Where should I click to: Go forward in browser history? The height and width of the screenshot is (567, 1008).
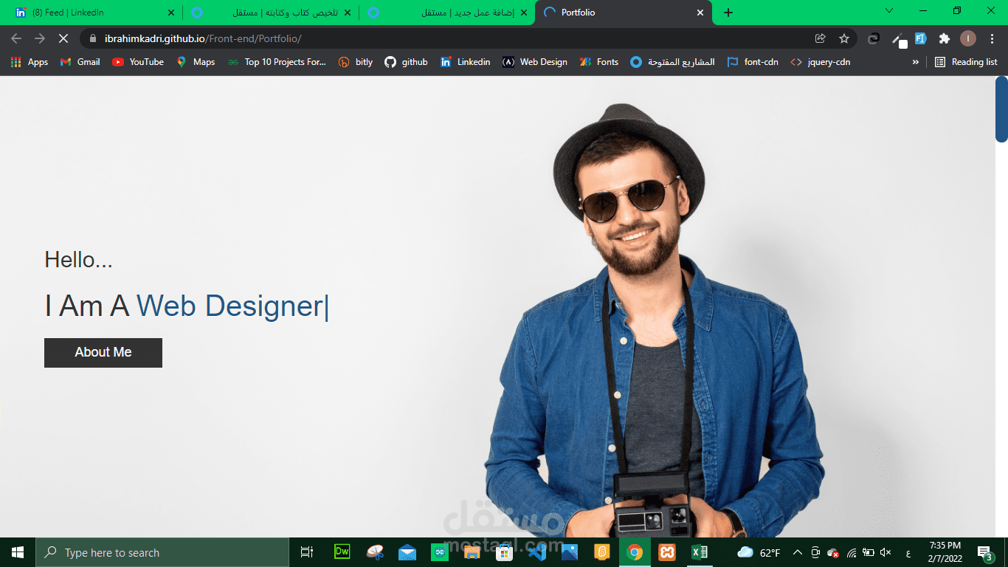(x=40, y=38)
